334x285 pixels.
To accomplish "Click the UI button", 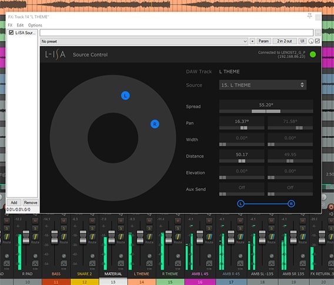I will [x=302, y=41].
